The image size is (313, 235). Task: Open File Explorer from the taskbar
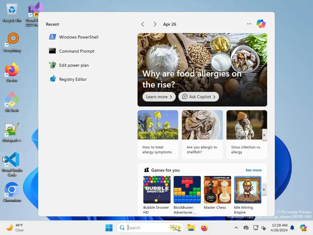point(191,228)
